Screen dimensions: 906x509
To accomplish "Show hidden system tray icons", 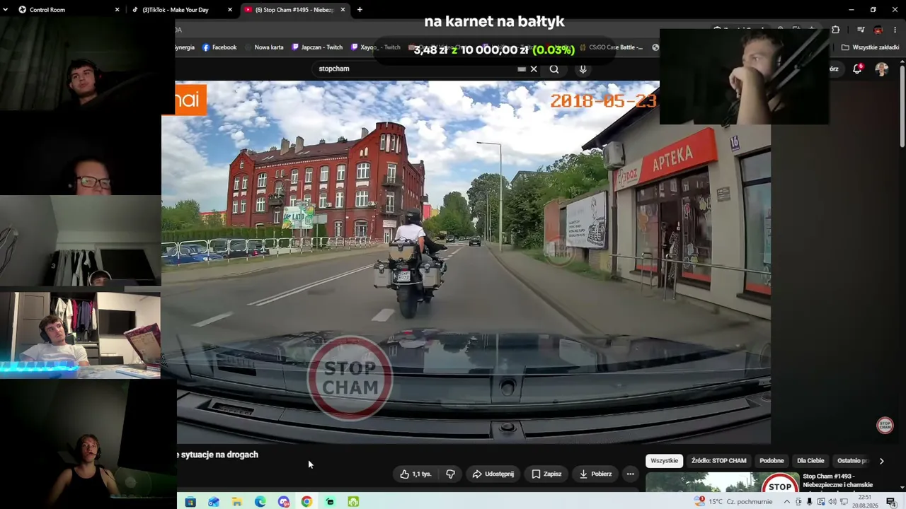I will tap(789, 502).
